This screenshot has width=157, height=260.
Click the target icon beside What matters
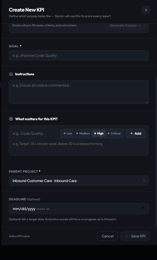[11, 119]
